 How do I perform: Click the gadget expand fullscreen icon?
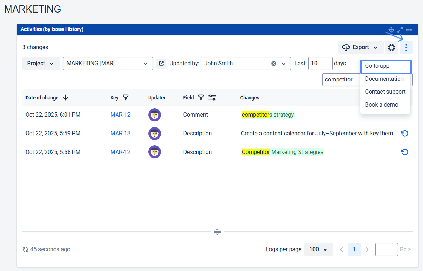400,29
